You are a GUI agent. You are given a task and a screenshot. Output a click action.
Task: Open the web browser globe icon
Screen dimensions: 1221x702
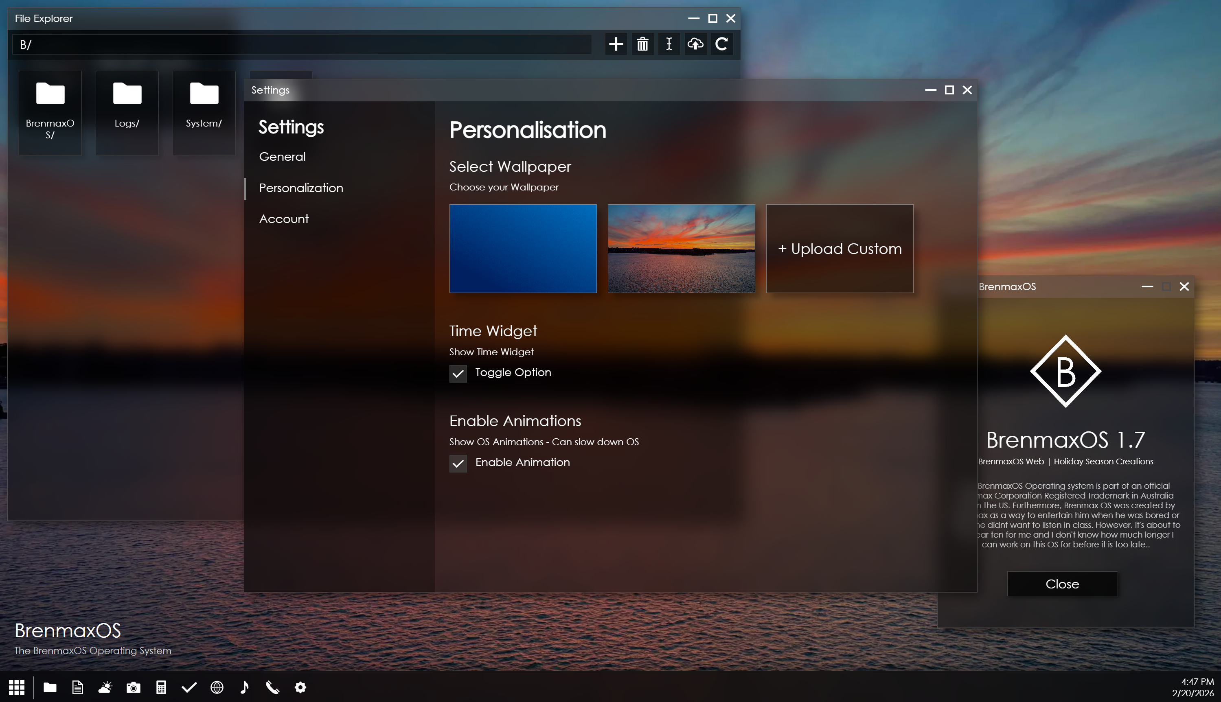(217, 687)
